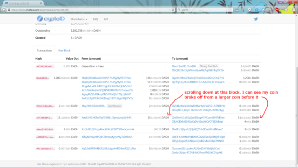
Task: Switch to the Raw Block tab
Action: [64, 50]
